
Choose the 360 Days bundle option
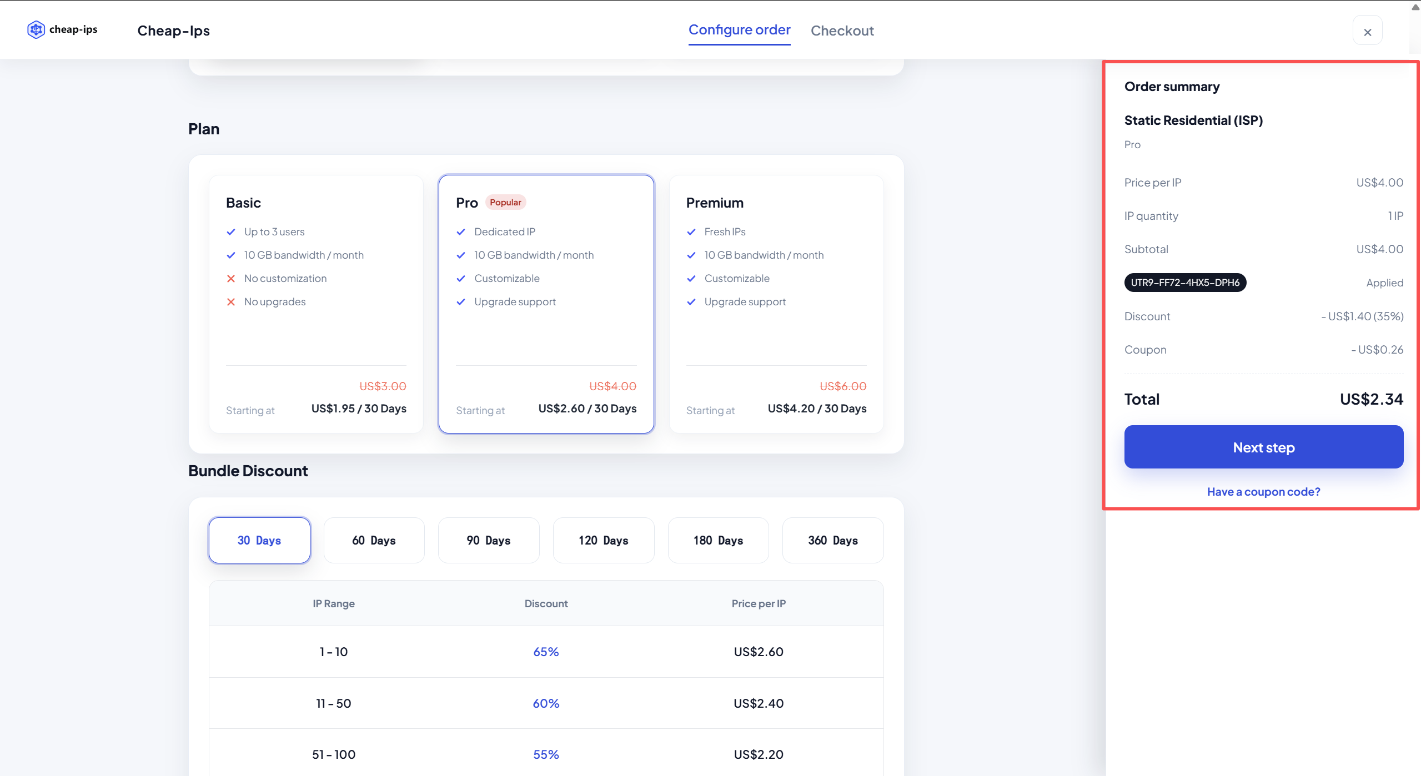pyautogui.click(x=832, y=540)
